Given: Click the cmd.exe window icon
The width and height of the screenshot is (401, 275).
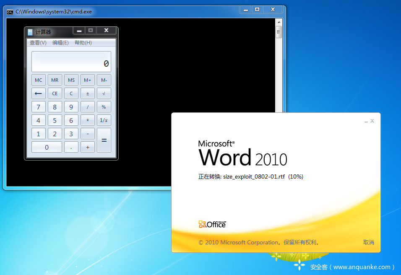Looking at the screenshot, I should click(10, 12).
